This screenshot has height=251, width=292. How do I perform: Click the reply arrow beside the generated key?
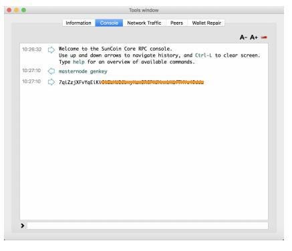(51, 82)
